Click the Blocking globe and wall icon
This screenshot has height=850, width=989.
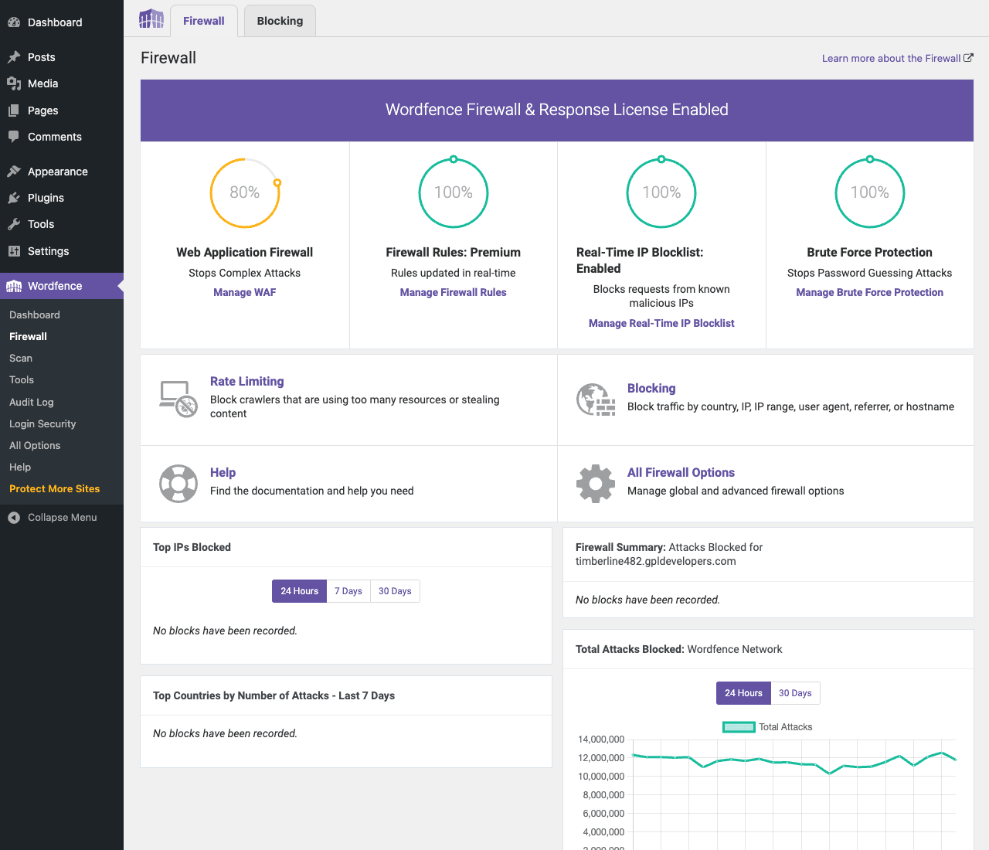click(596, 399)
